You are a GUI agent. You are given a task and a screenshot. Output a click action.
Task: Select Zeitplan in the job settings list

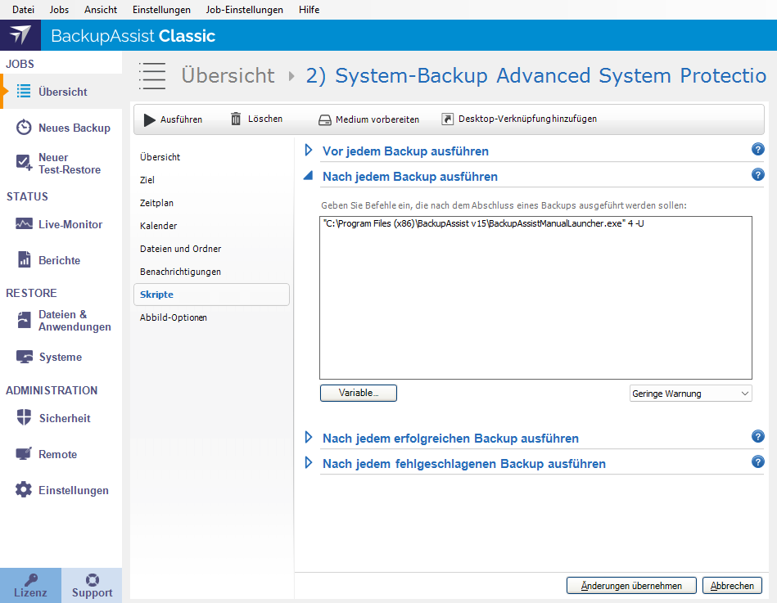tap(156, 203)
